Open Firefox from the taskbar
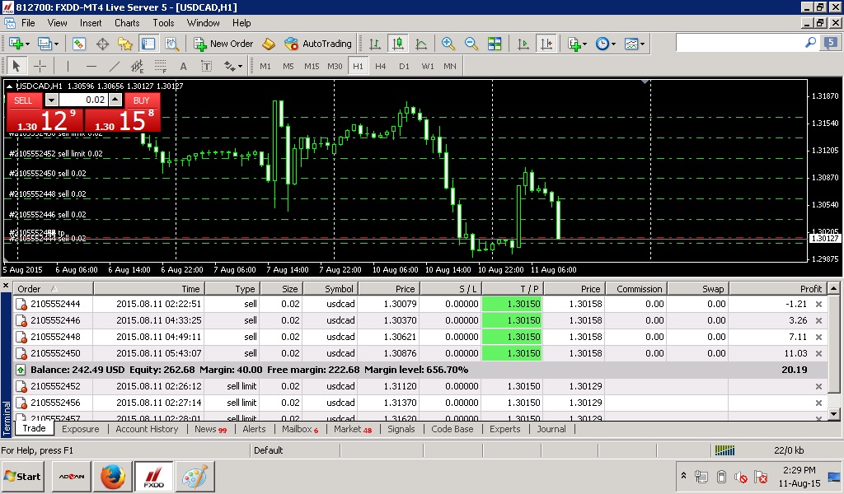This screenshot has height=494, width=844. pos(112,476)
